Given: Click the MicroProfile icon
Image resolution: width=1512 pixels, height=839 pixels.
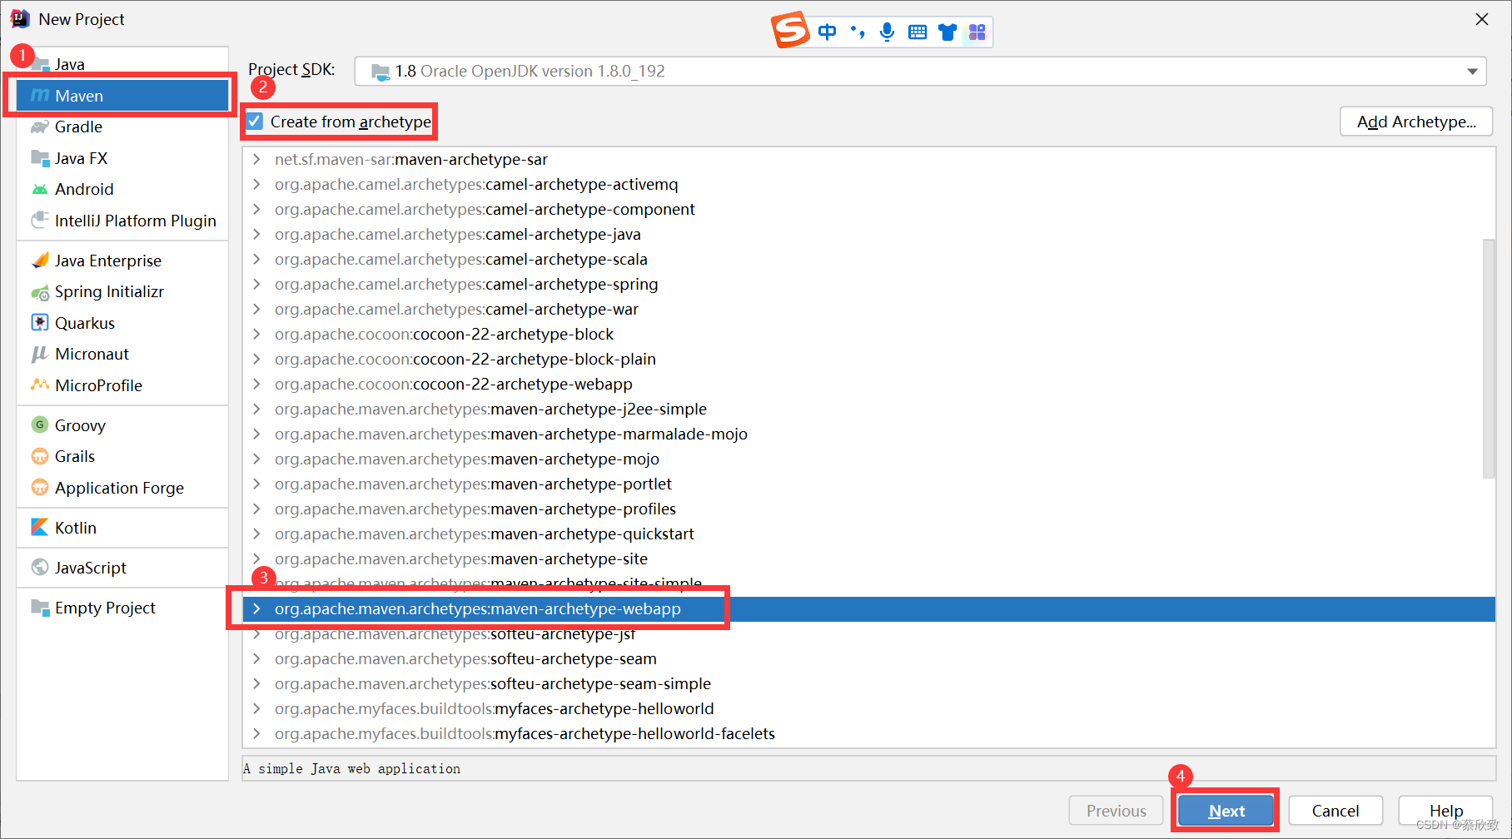Looking at the screenshot, I should tap(39, 385).
